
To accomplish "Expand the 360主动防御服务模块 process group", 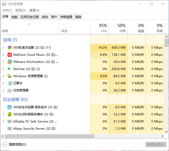I will (4, 114).
